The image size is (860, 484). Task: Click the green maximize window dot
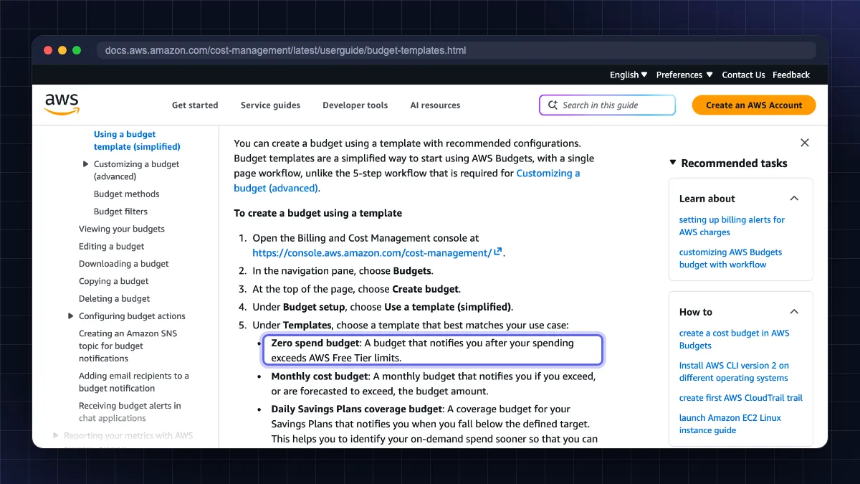(77, 50)
